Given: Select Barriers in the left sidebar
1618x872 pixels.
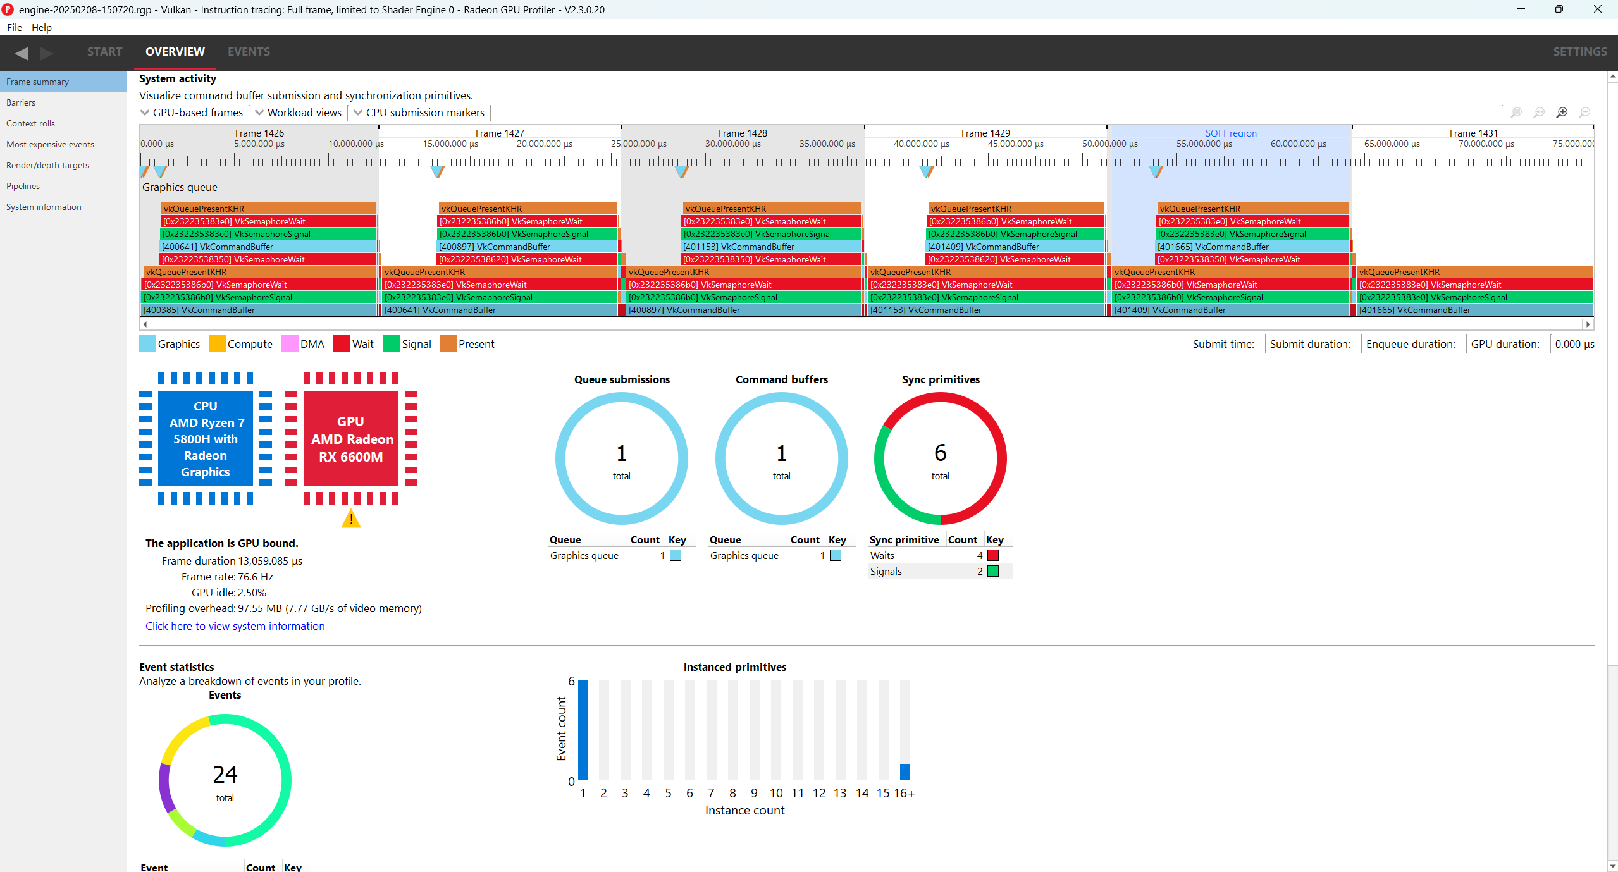Looking at the screenshot, I should [63, 102].
